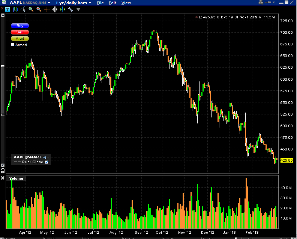
Task: Remove the quote line with red X
Action: tap(196, 17)
